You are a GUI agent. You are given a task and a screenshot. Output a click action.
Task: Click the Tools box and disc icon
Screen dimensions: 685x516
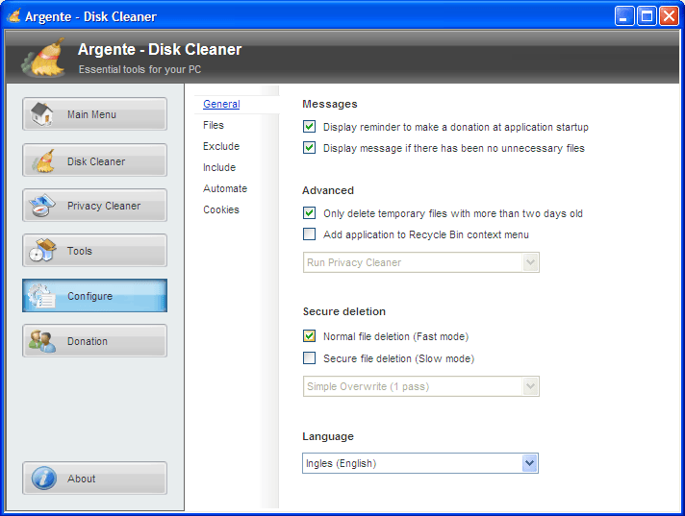coord(42,251)
